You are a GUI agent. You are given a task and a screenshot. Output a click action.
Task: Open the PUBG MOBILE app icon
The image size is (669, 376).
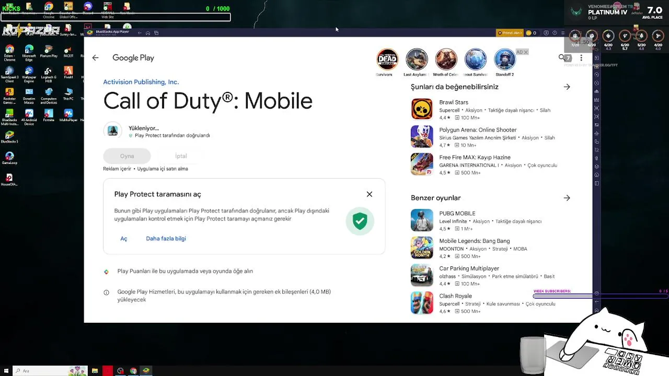422,220
